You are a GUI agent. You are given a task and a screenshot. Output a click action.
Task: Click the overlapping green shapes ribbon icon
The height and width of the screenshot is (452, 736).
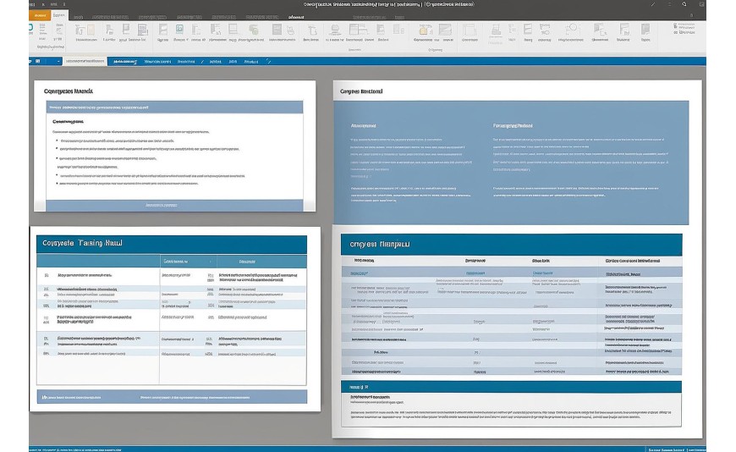(x=254, y=30)
